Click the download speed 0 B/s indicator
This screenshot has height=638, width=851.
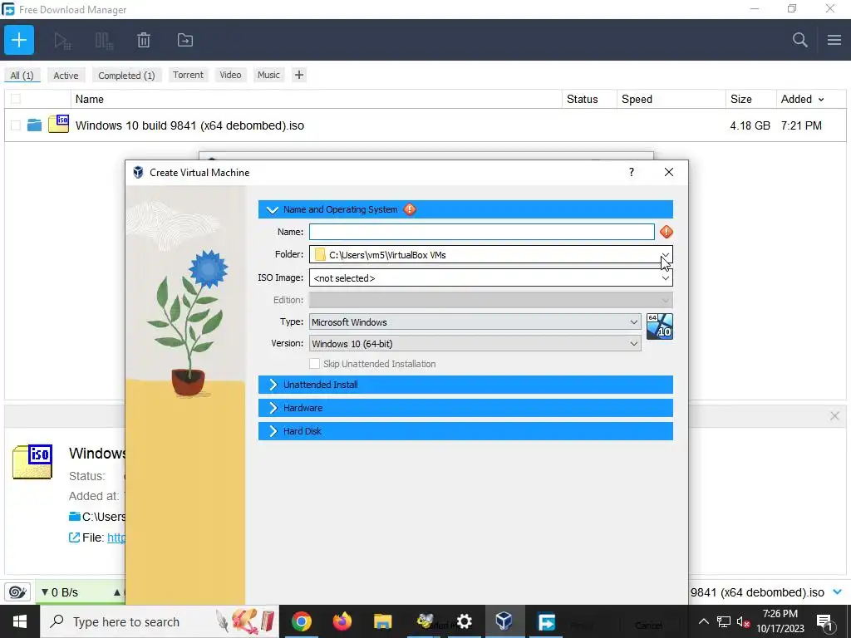60,592
